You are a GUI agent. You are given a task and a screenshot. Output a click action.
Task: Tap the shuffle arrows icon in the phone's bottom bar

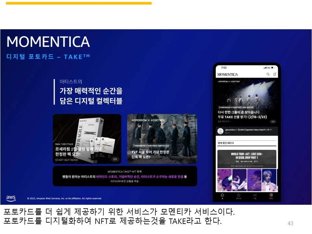click(255, 196)
